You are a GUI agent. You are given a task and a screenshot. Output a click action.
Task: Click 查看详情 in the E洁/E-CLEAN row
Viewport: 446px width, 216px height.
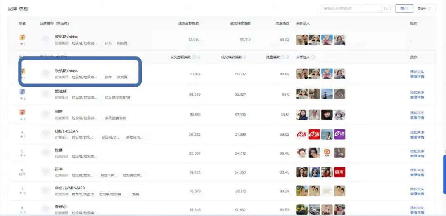click(x=417, y=137)
